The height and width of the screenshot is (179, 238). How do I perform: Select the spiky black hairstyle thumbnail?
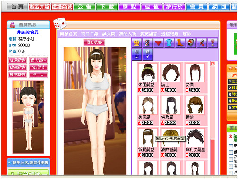click(195, 138)
